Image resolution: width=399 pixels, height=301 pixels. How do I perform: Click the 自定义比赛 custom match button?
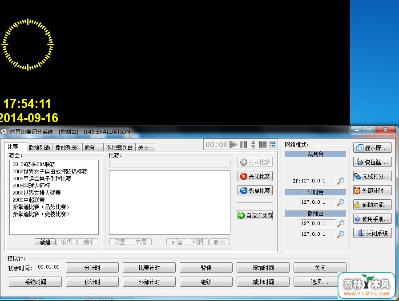pyautogui.click(x=255, y=215)
